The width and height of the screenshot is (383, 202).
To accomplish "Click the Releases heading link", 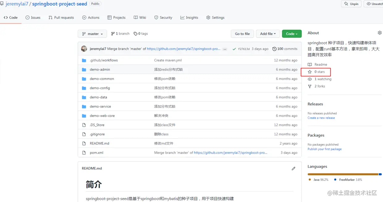I will (x=315, y=104).
